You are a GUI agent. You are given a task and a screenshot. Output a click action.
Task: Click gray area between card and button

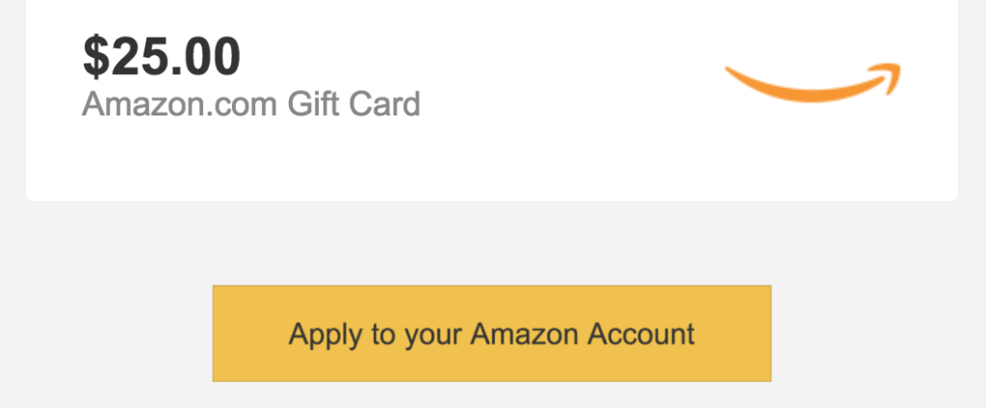click(x=492, y=243)
